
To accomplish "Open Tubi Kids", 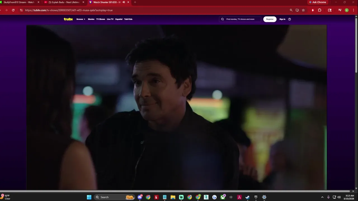I will (x=128, y=19).
